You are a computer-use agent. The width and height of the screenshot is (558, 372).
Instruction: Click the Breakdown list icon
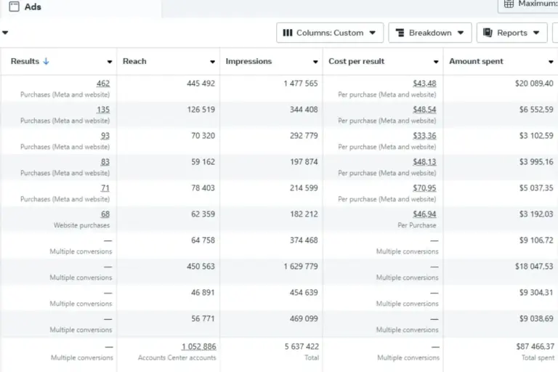(400, 33)
